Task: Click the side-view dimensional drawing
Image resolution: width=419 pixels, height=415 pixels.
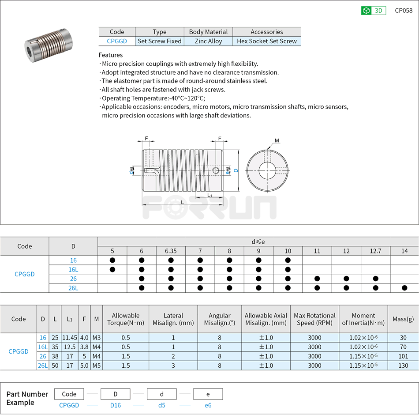Action: (184, 171)
